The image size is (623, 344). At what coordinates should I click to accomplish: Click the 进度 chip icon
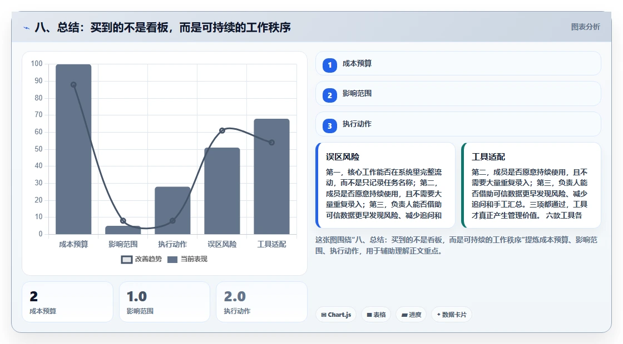(x=404, y=315)
